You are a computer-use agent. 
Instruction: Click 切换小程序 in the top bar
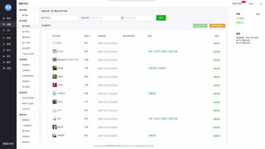[237, 3]
